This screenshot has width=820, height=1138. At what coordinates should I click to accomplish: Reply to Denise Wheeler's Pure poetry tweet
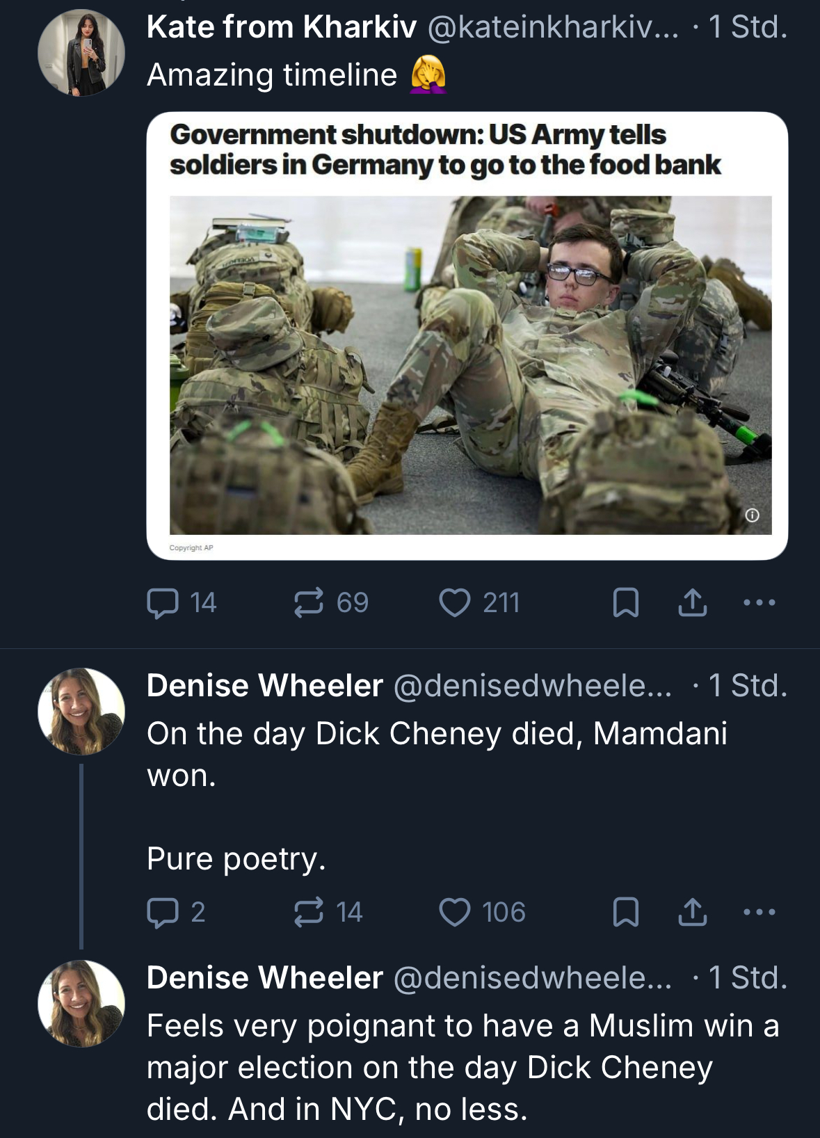tap(163, 913)
